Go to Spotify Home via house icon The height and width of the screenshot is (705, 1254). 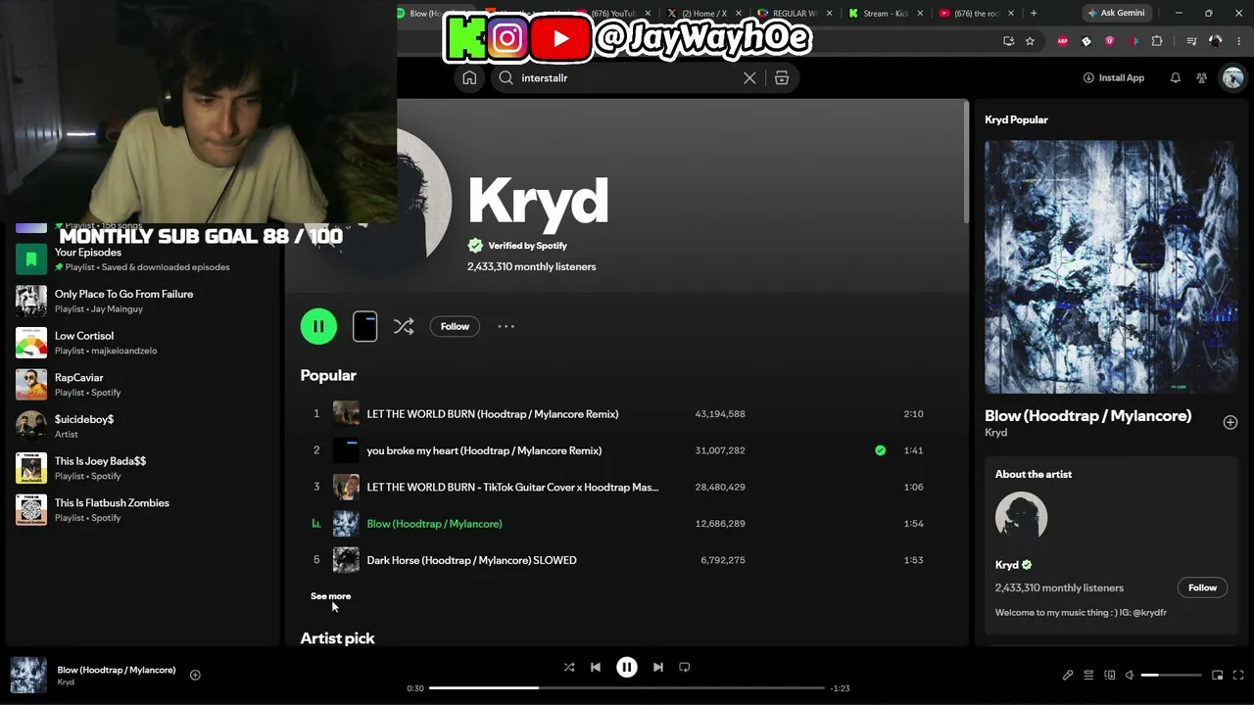[469, 78]
